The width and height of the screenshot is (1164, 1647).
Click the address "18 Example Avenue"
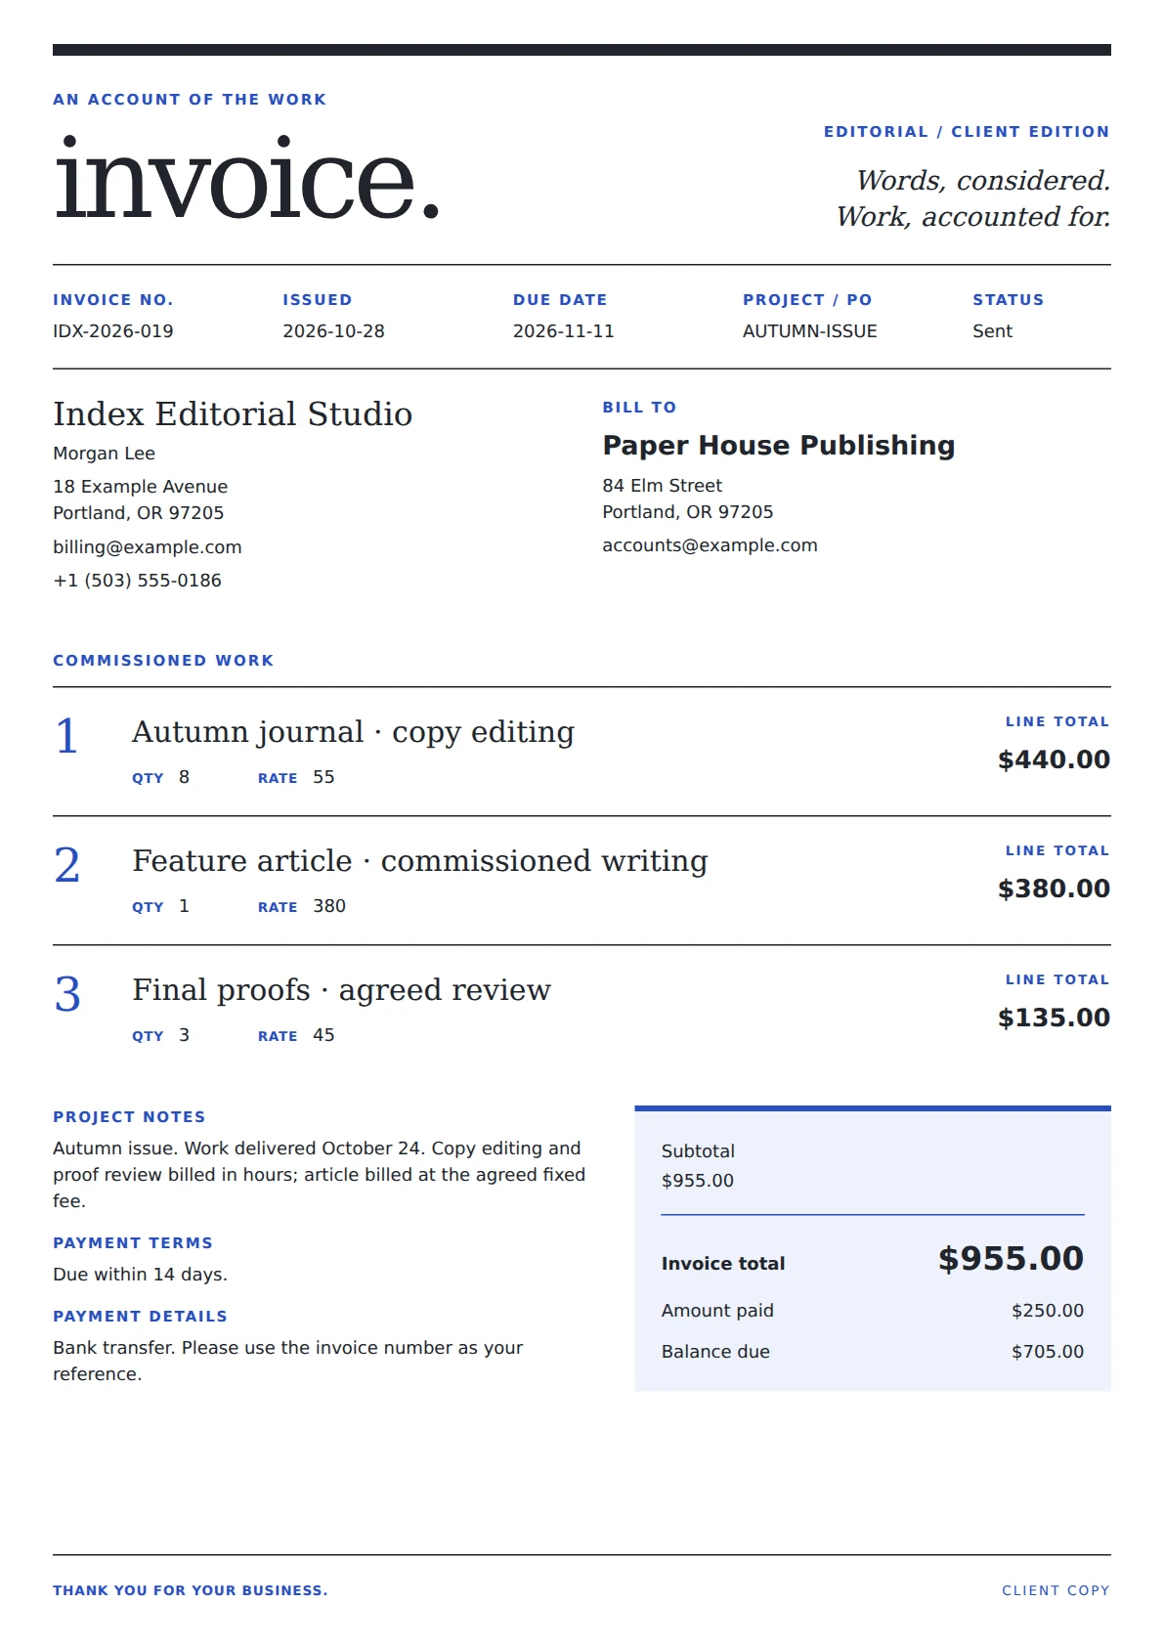(x=140, y=487)
